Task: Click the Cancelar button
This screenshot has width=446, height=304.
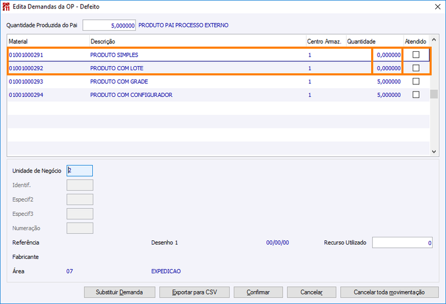Action: pos(312,292)
